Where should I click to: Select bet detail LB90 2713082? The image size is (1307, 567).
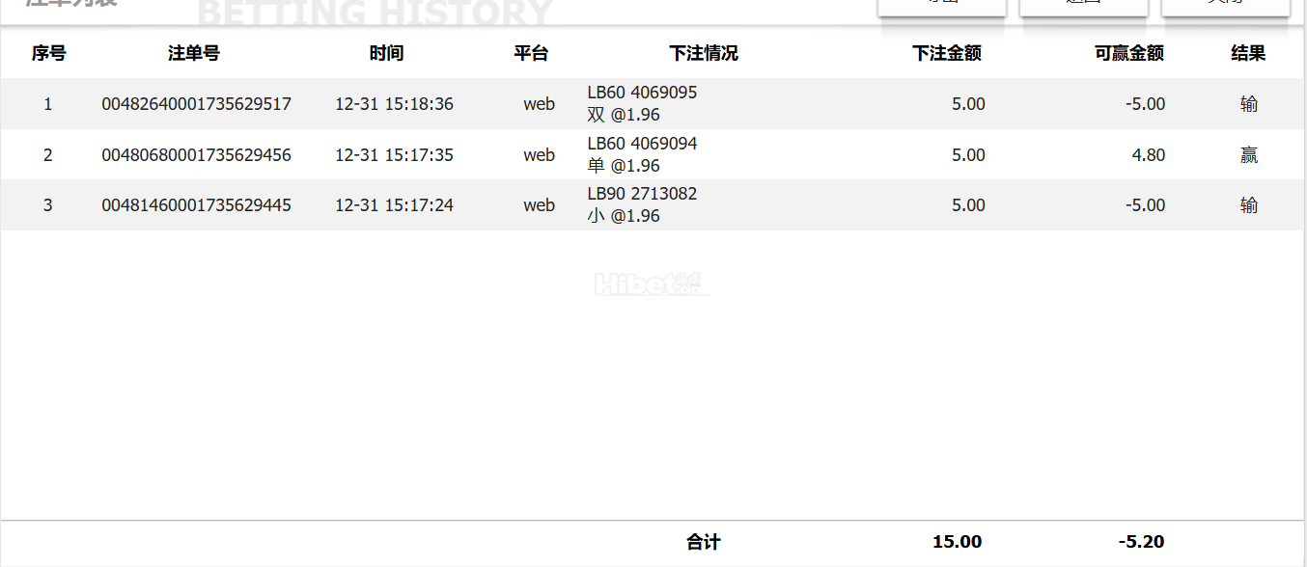(x=642, y=194)
